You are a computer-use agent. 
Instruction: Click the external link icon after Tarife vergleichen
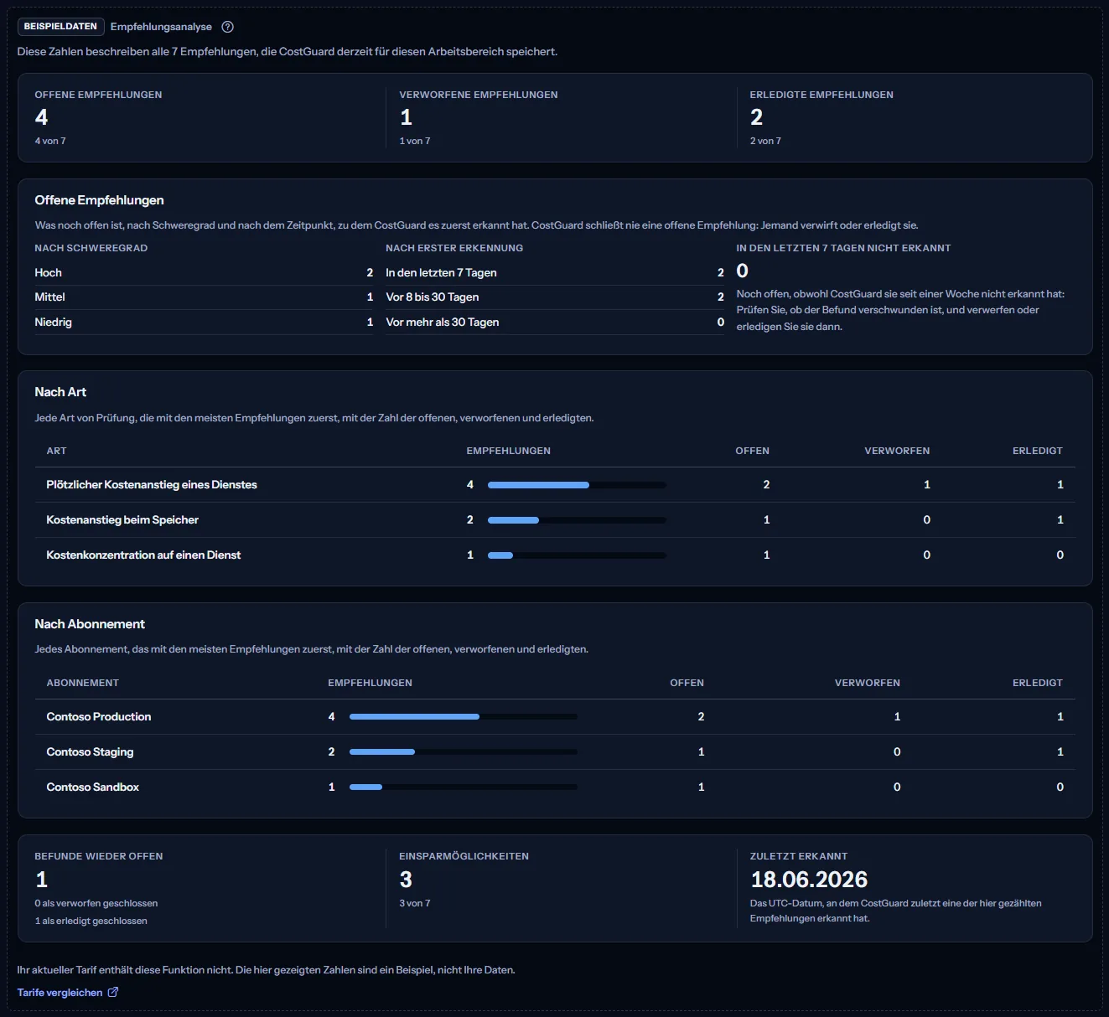coord(113,993)
